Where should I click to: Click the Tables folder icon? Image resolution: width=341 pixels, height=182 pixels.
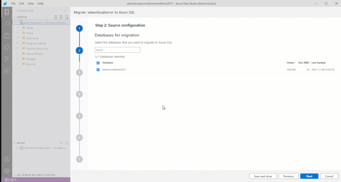pos(24,28)
